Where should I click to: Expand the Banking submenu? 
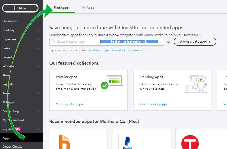click(38, 30)
